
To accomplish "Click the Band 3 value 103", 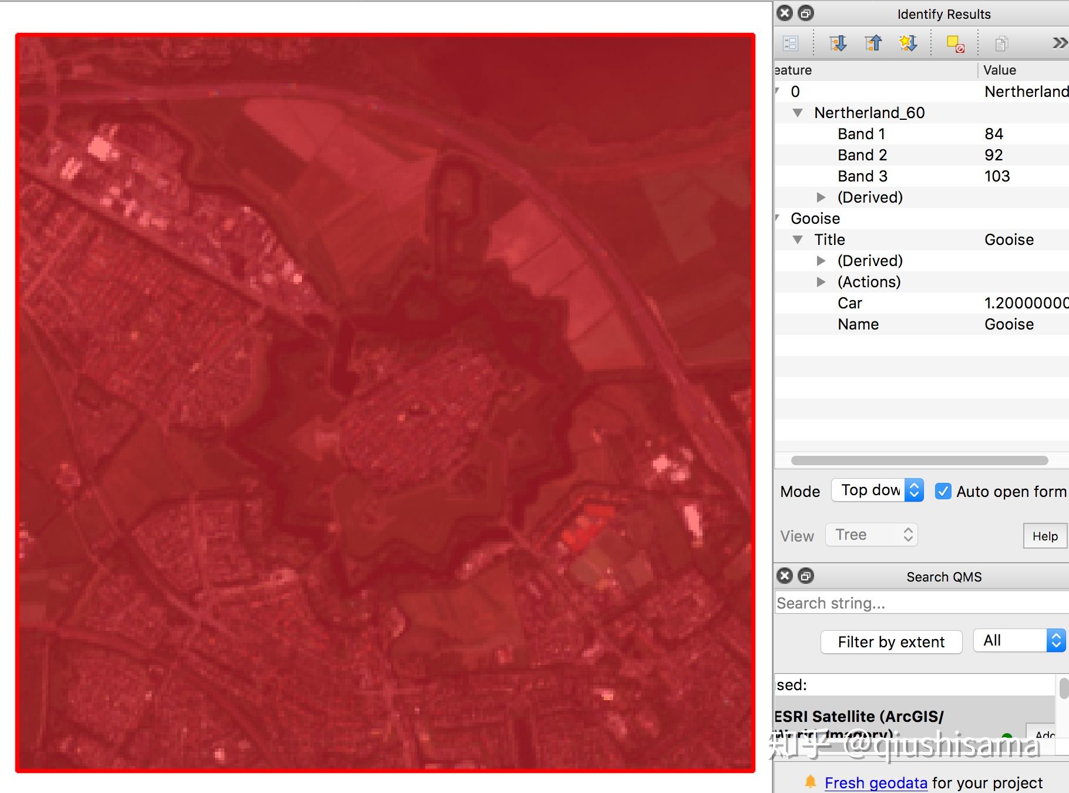I will tap(997, 176).
